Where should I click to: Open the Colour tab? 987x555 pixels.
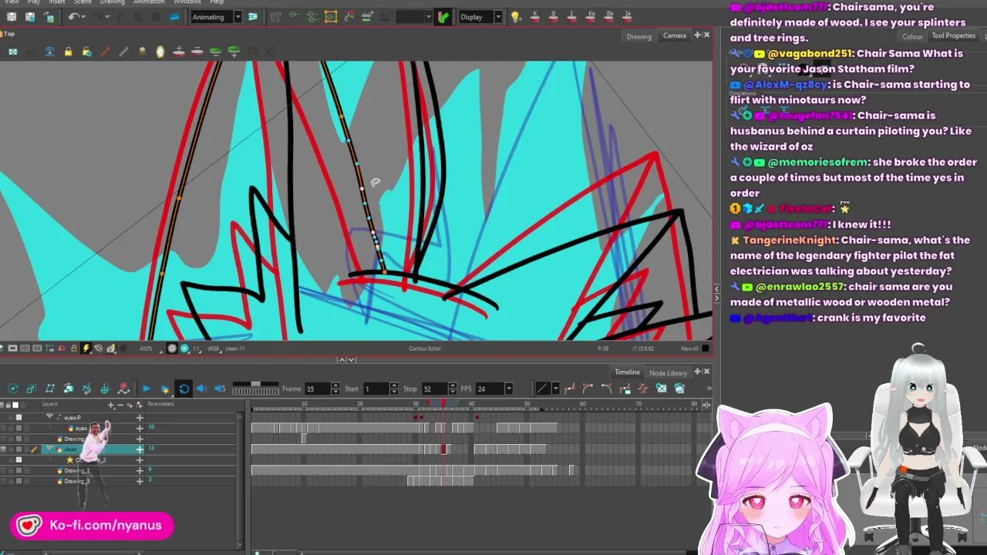pos(912,36)
